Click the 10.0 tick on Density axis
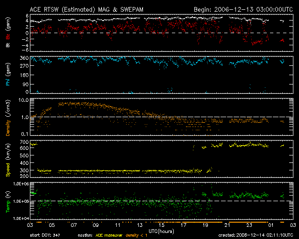The image size is (299, 239). click(24, 100)
